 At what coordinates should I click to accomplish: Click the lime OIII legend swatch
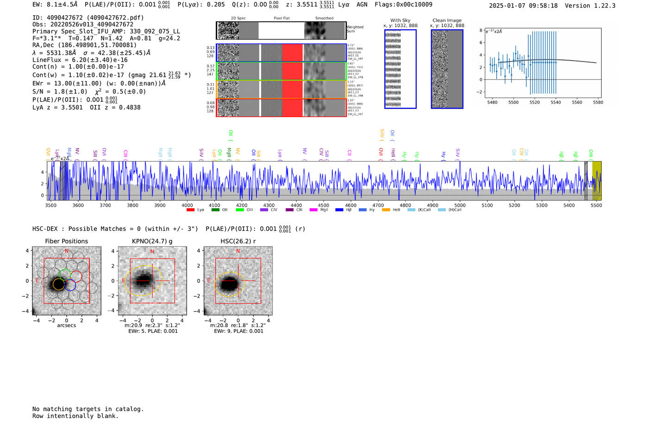pyautogui.click(x=240, y=210)
